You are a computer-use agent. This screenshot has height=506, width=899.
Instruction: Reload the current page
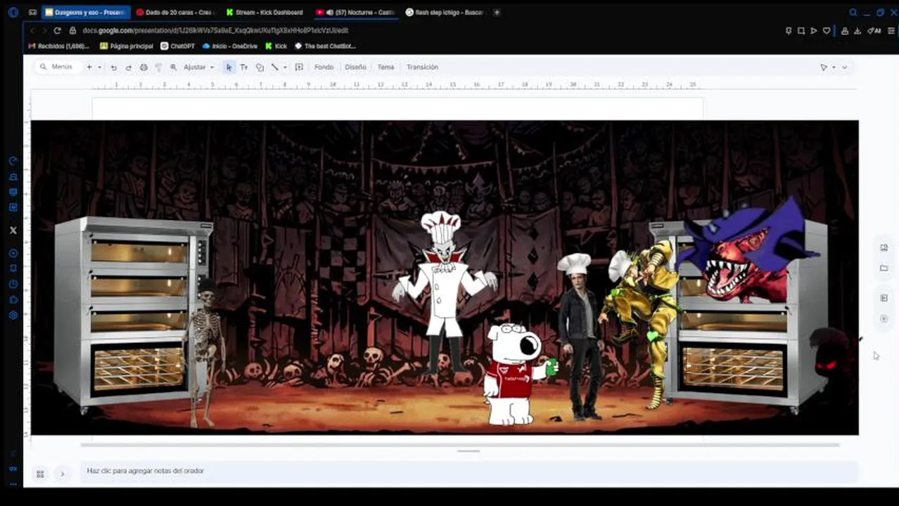[57, 31]
